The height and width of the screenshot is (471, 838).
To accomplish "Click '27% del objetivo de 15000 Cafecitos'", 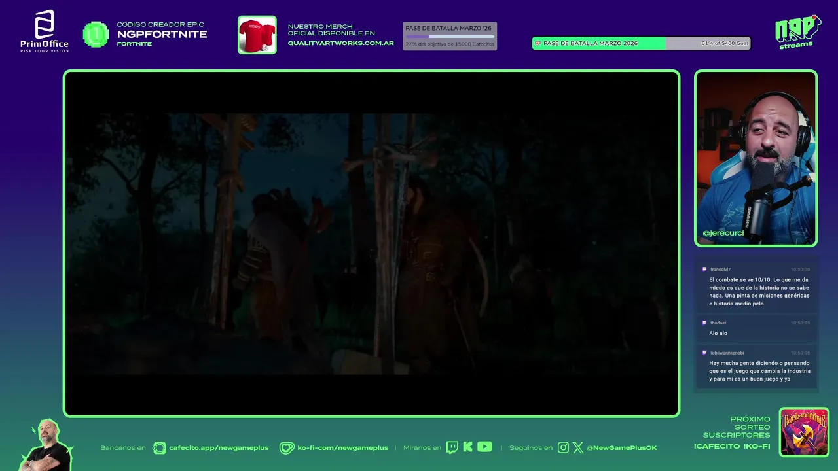I will click(450, 44).
